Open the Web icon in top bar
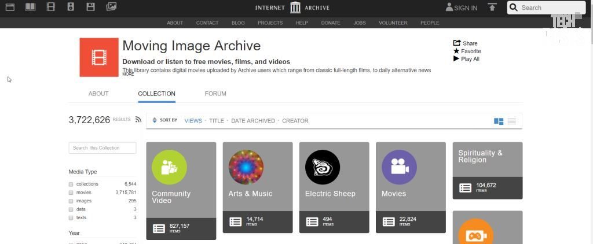 [x=10, y=7]
